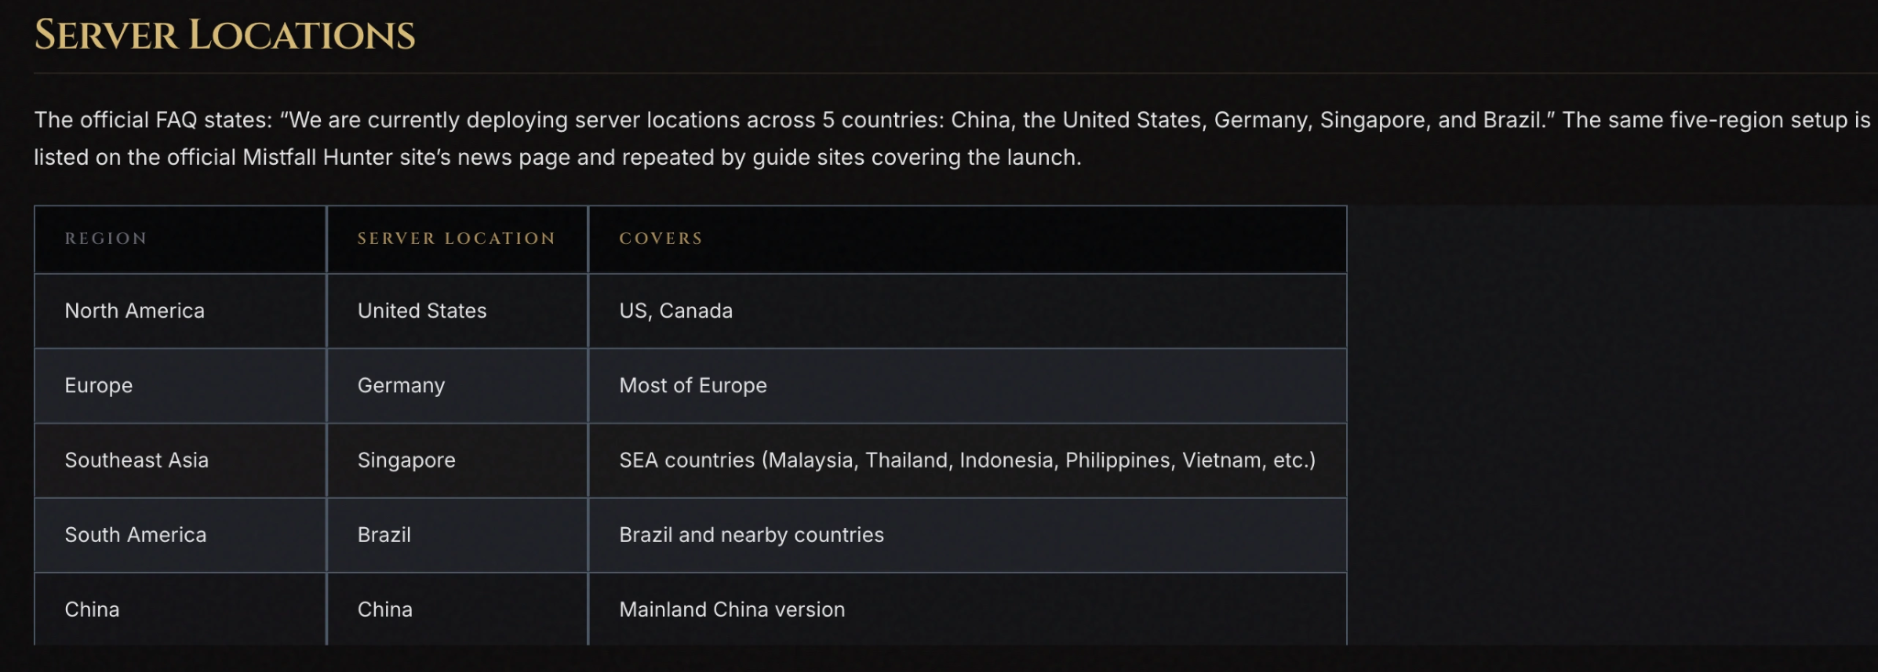Viewport: 1878px width, 672px height.
Task: Select the Southeast Asia region cell
Action: (180, 460)
